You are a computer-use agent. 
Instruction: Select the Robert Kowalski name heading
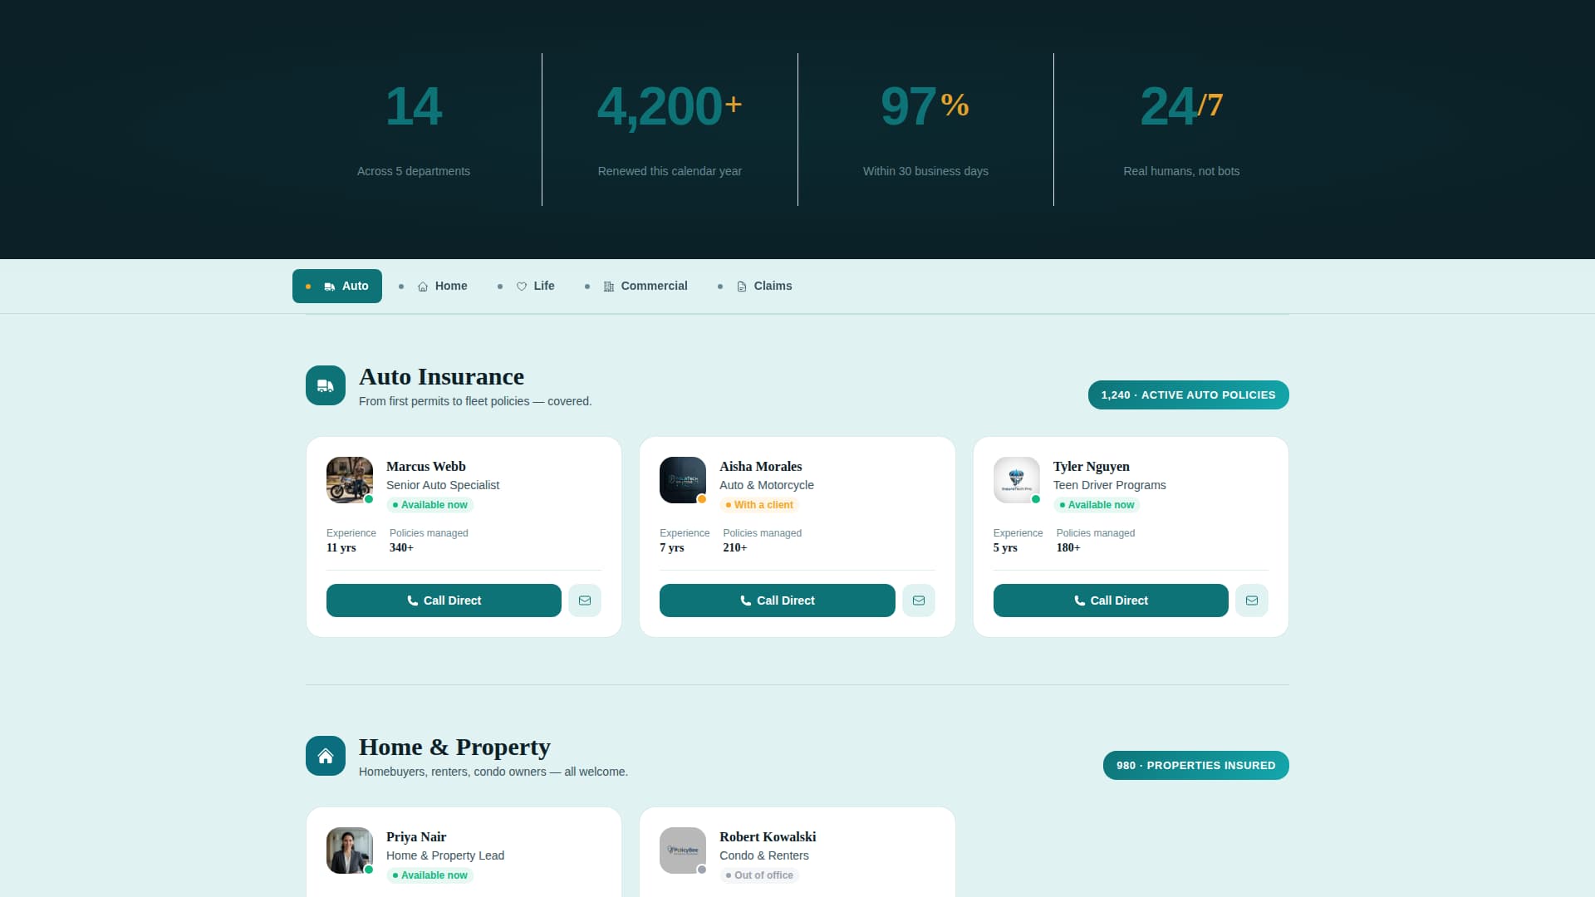768,837
